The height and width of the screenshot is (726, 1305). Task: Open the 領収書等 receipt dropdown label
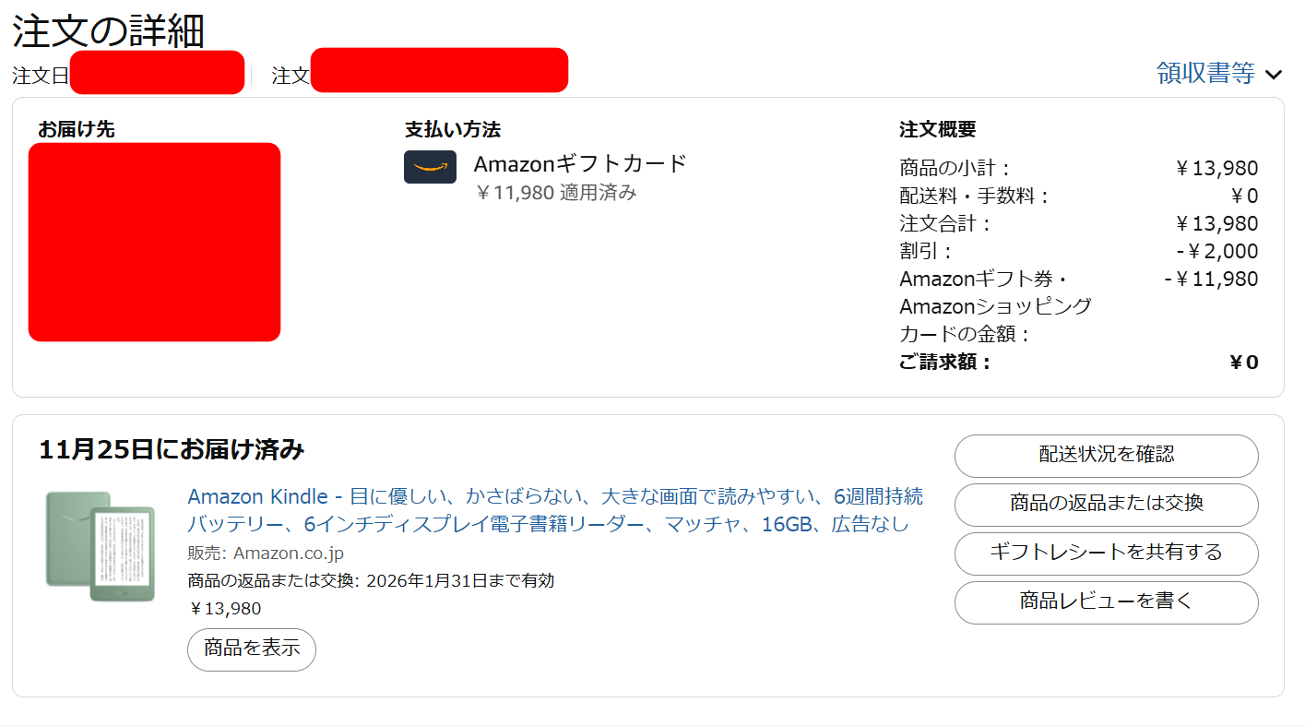pyautogui.click(x=1205, y=74)
